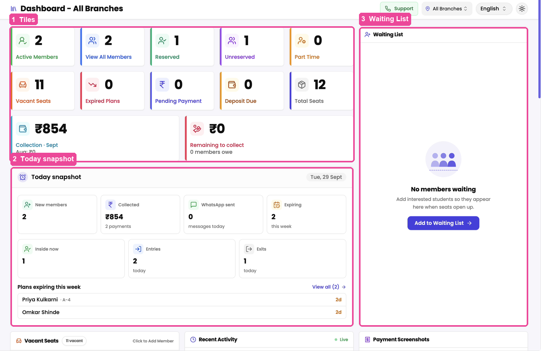
Task: Click the Part Time user-gear icon
Action: [x=302, y=40]
